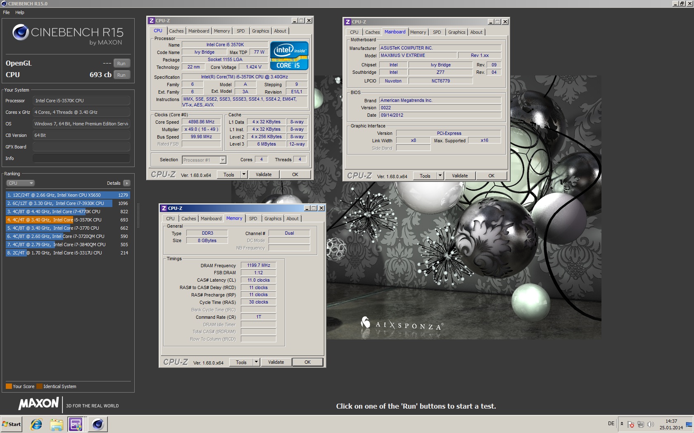The image size is (694, 433).
Task: Click OK in the Mainboard window
Action: [x=492, y=176]
